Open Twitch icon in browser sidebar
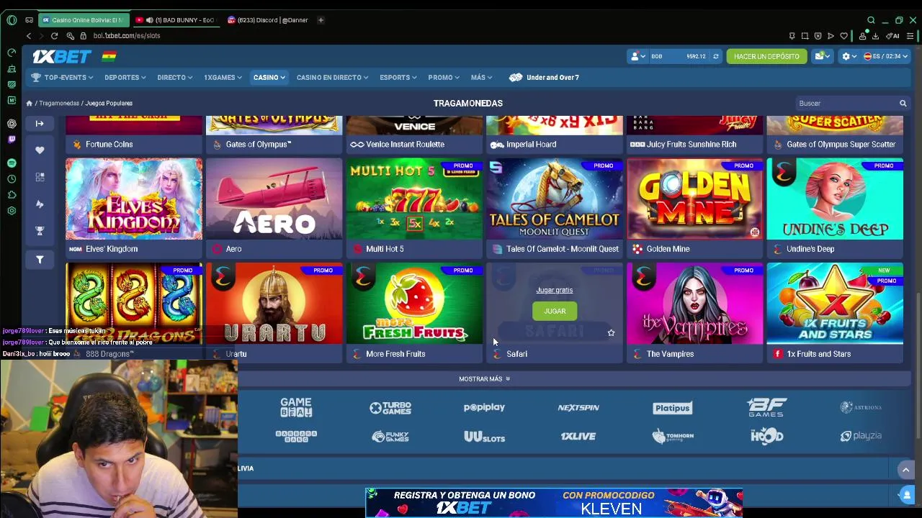Image resolution: width=922 pixels, height=518 pixels. pos(12,140)
